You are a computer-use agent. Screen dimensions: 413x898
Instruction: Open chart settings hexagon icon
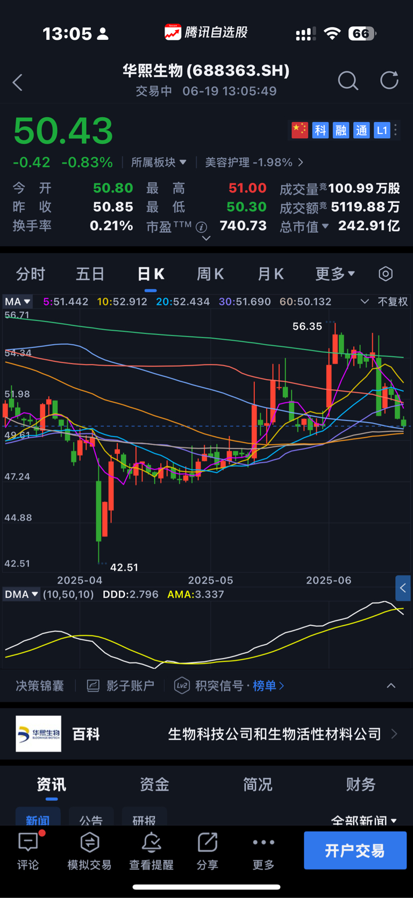(x=386, y=274)
